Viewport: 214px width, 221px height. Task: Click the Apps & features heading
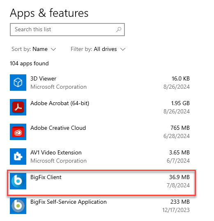pos(49,13)
